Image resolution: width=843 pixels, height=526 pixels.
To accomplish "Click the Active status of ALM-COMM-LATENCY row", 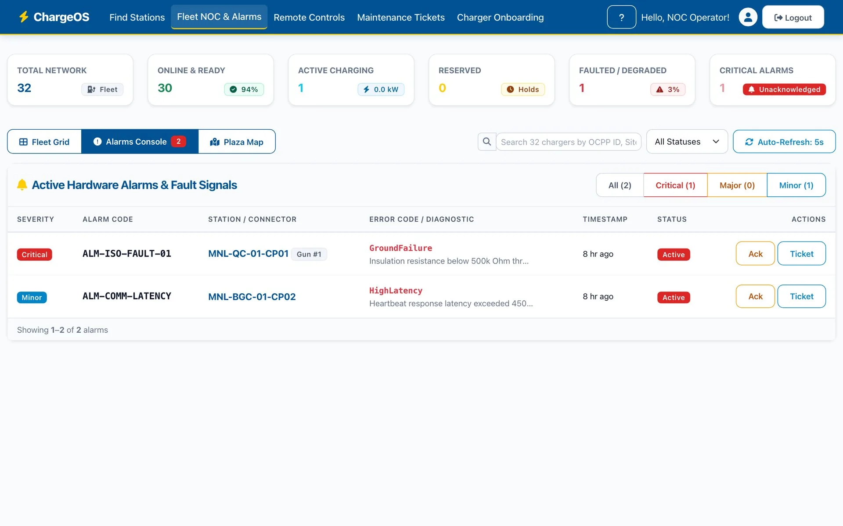I will 674,298.
